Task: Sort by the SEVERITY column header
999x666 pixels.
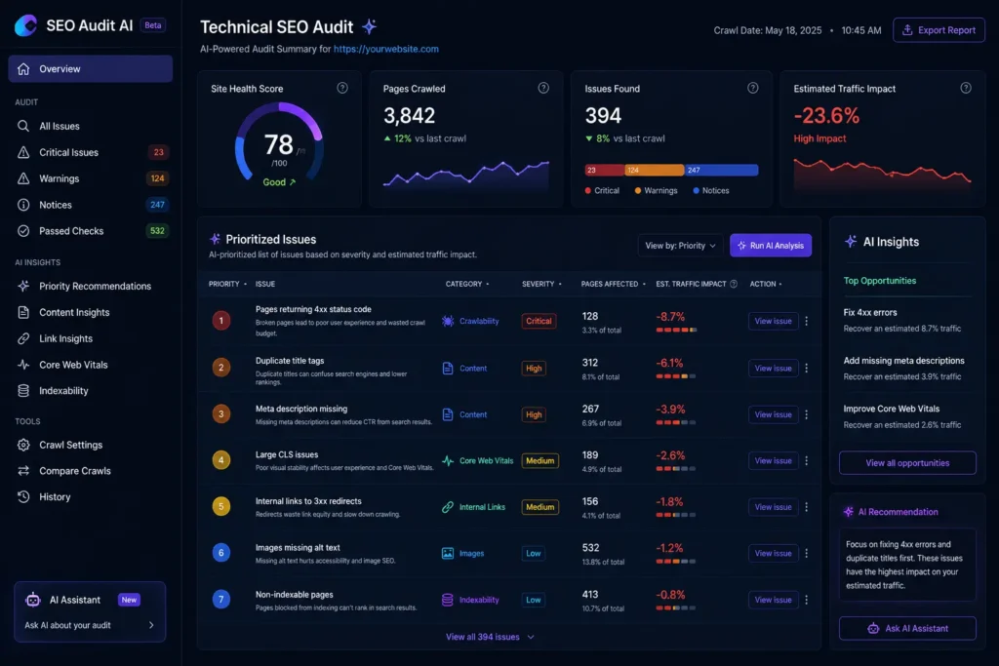Action: [x=542, y=284]
